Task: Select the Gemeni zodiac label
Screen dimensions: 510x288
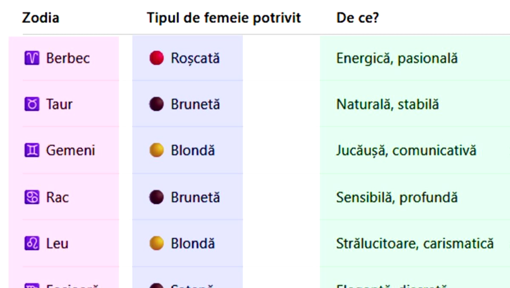Action: click(x=70, y=150)
